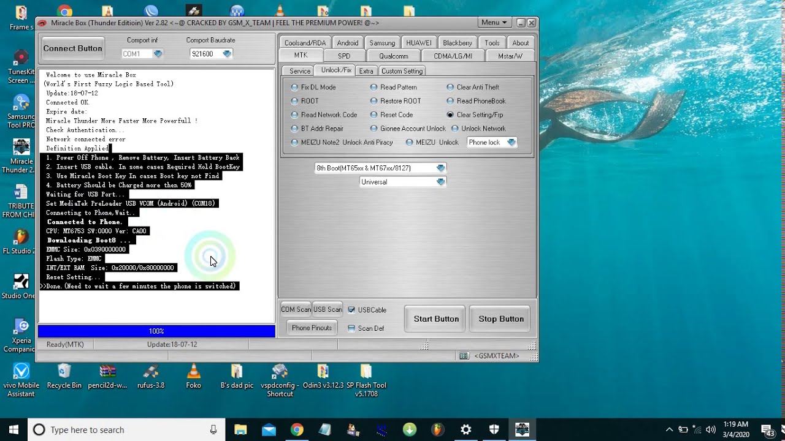
Task: Open the notification center icon
Action: tap(767, 429)
